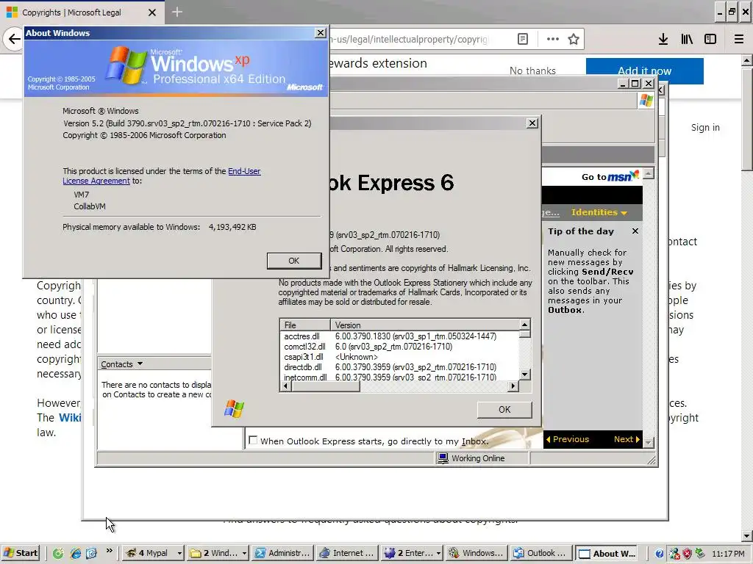Screen dimensions: 753x564
Task: Select directdb.dll row in file list
Action: point(399,367)
